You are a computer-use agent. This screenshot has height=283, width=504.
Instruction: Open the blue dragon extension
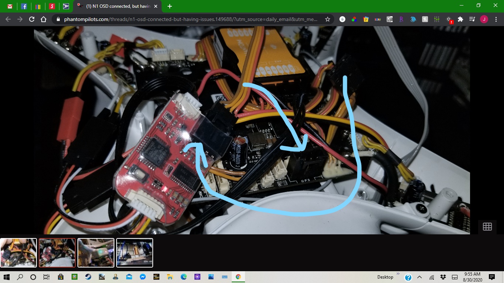413,19
